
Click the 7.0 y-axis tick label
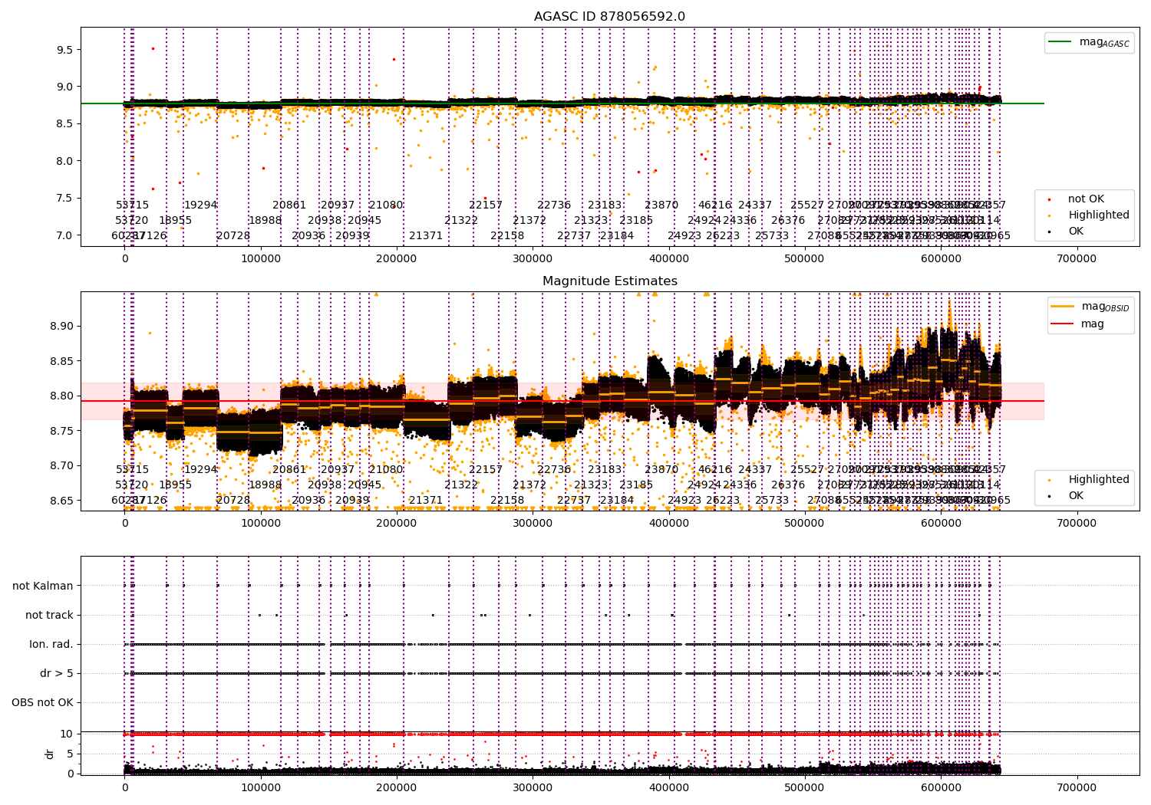tap(64, 236)
